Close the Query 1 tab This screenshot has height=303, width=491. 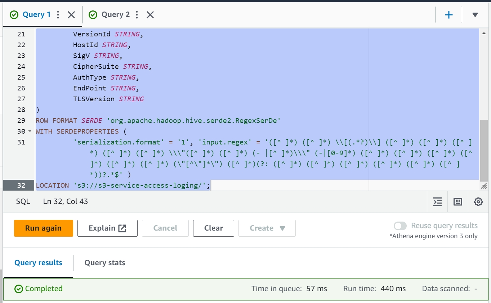71,15
